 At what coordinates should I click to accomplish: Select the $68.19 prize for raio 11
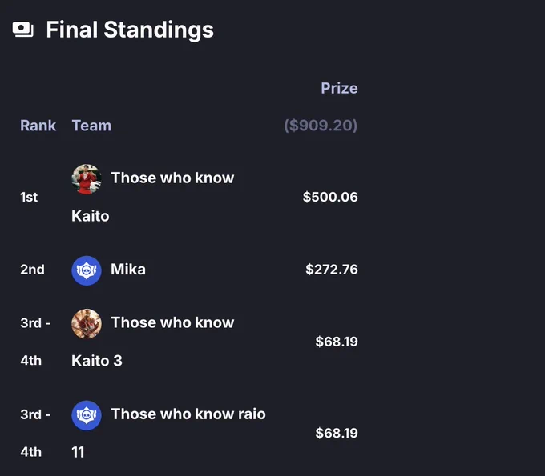(x=337, y=434)
